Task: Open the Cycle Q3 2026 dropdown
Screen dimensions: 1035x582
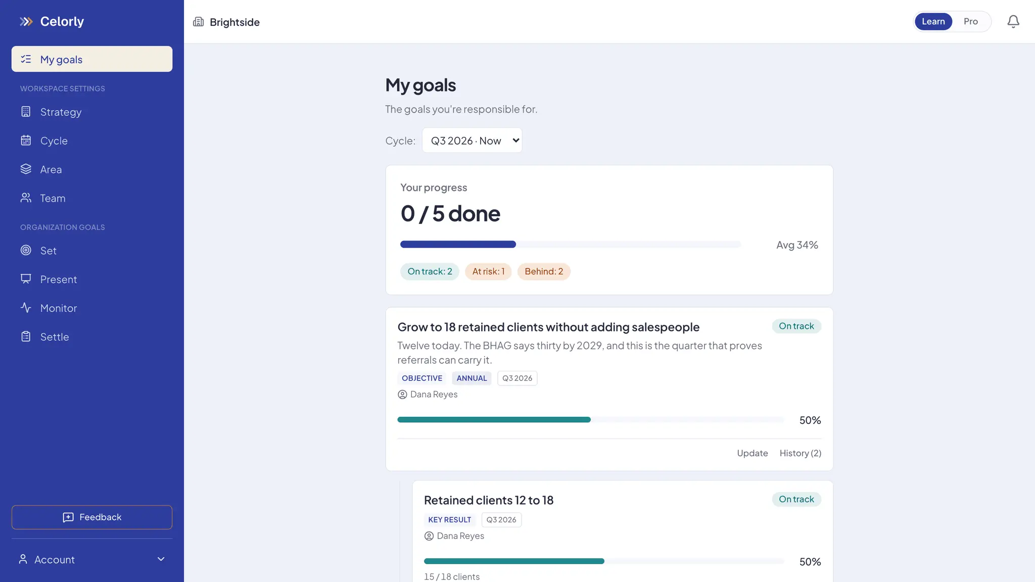Action: coord(472,140)
